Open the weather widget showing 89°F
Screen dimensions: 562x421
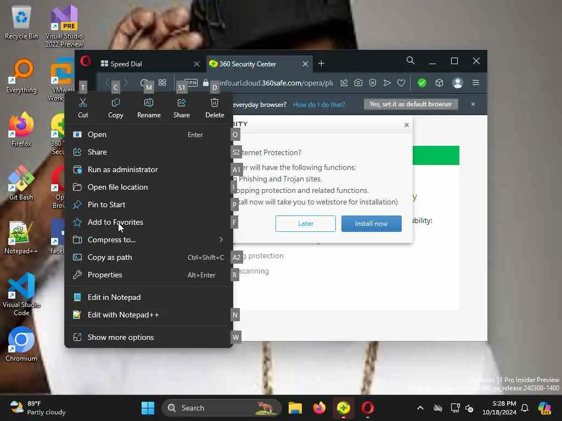click(38, 408)
